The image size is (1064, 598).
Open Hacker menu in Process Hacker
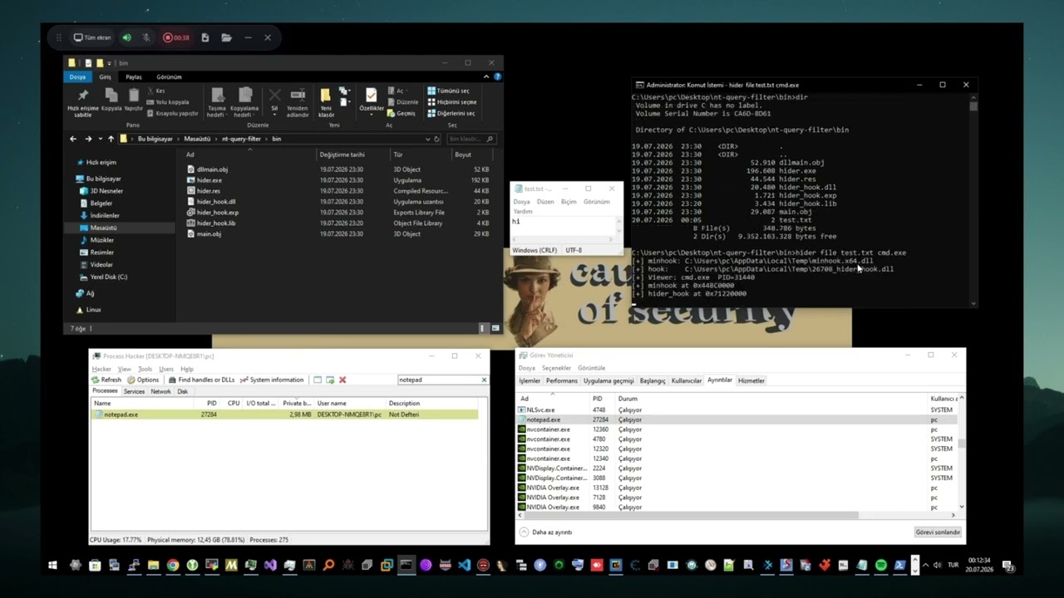point(101,369)
